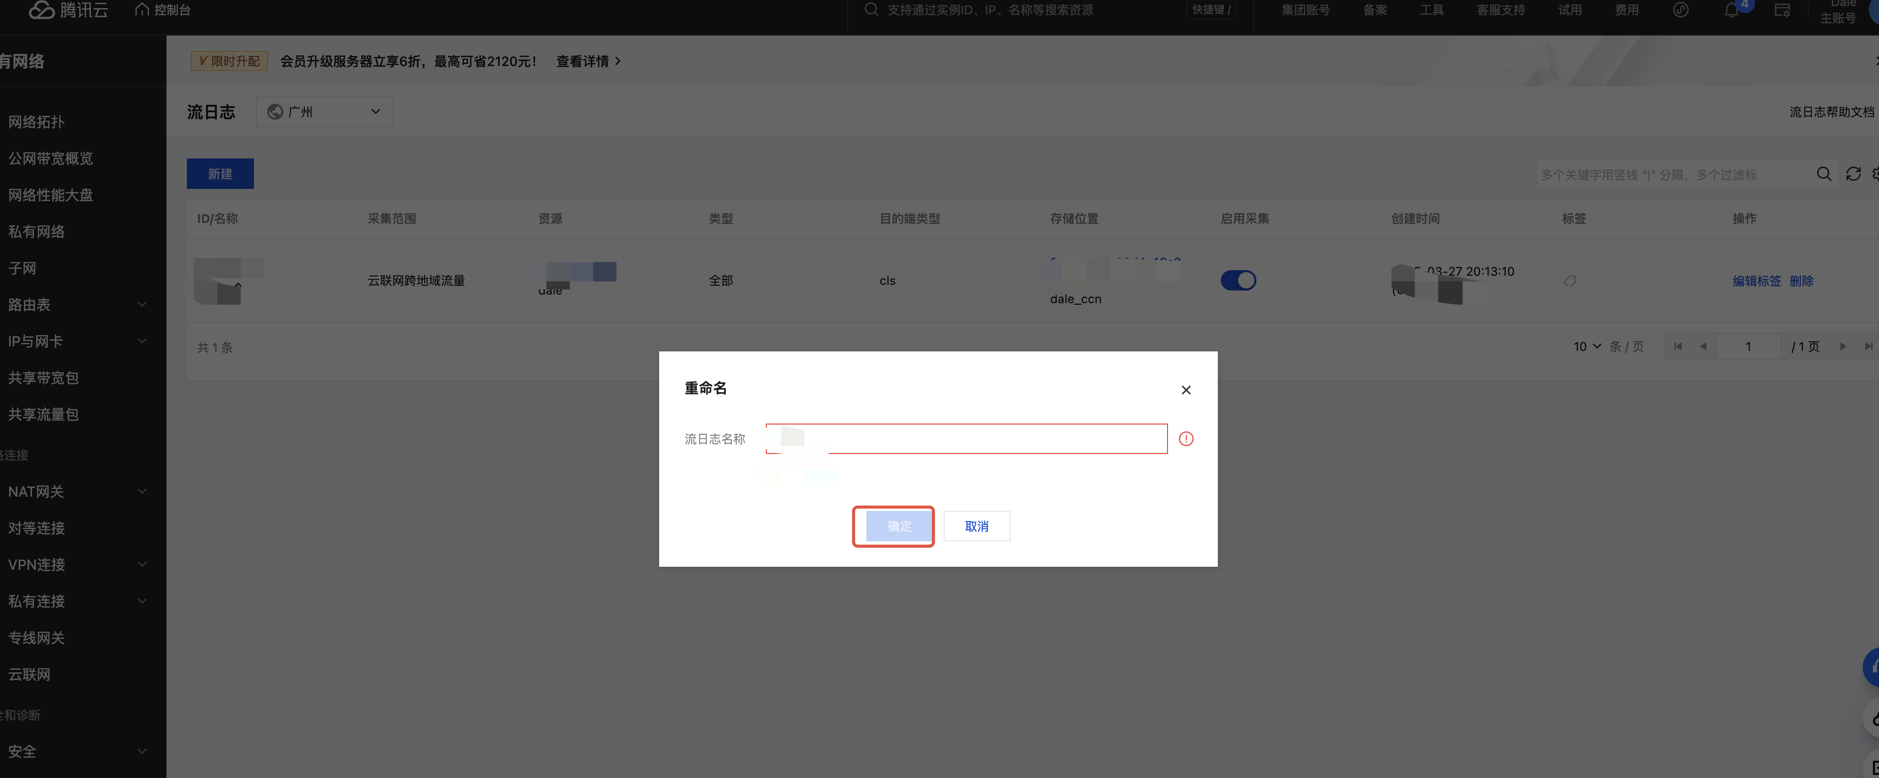Open 共享带宽包 in the sidebar
Viewport: 1879px width, 778px height.
click(x=43, y=378)
